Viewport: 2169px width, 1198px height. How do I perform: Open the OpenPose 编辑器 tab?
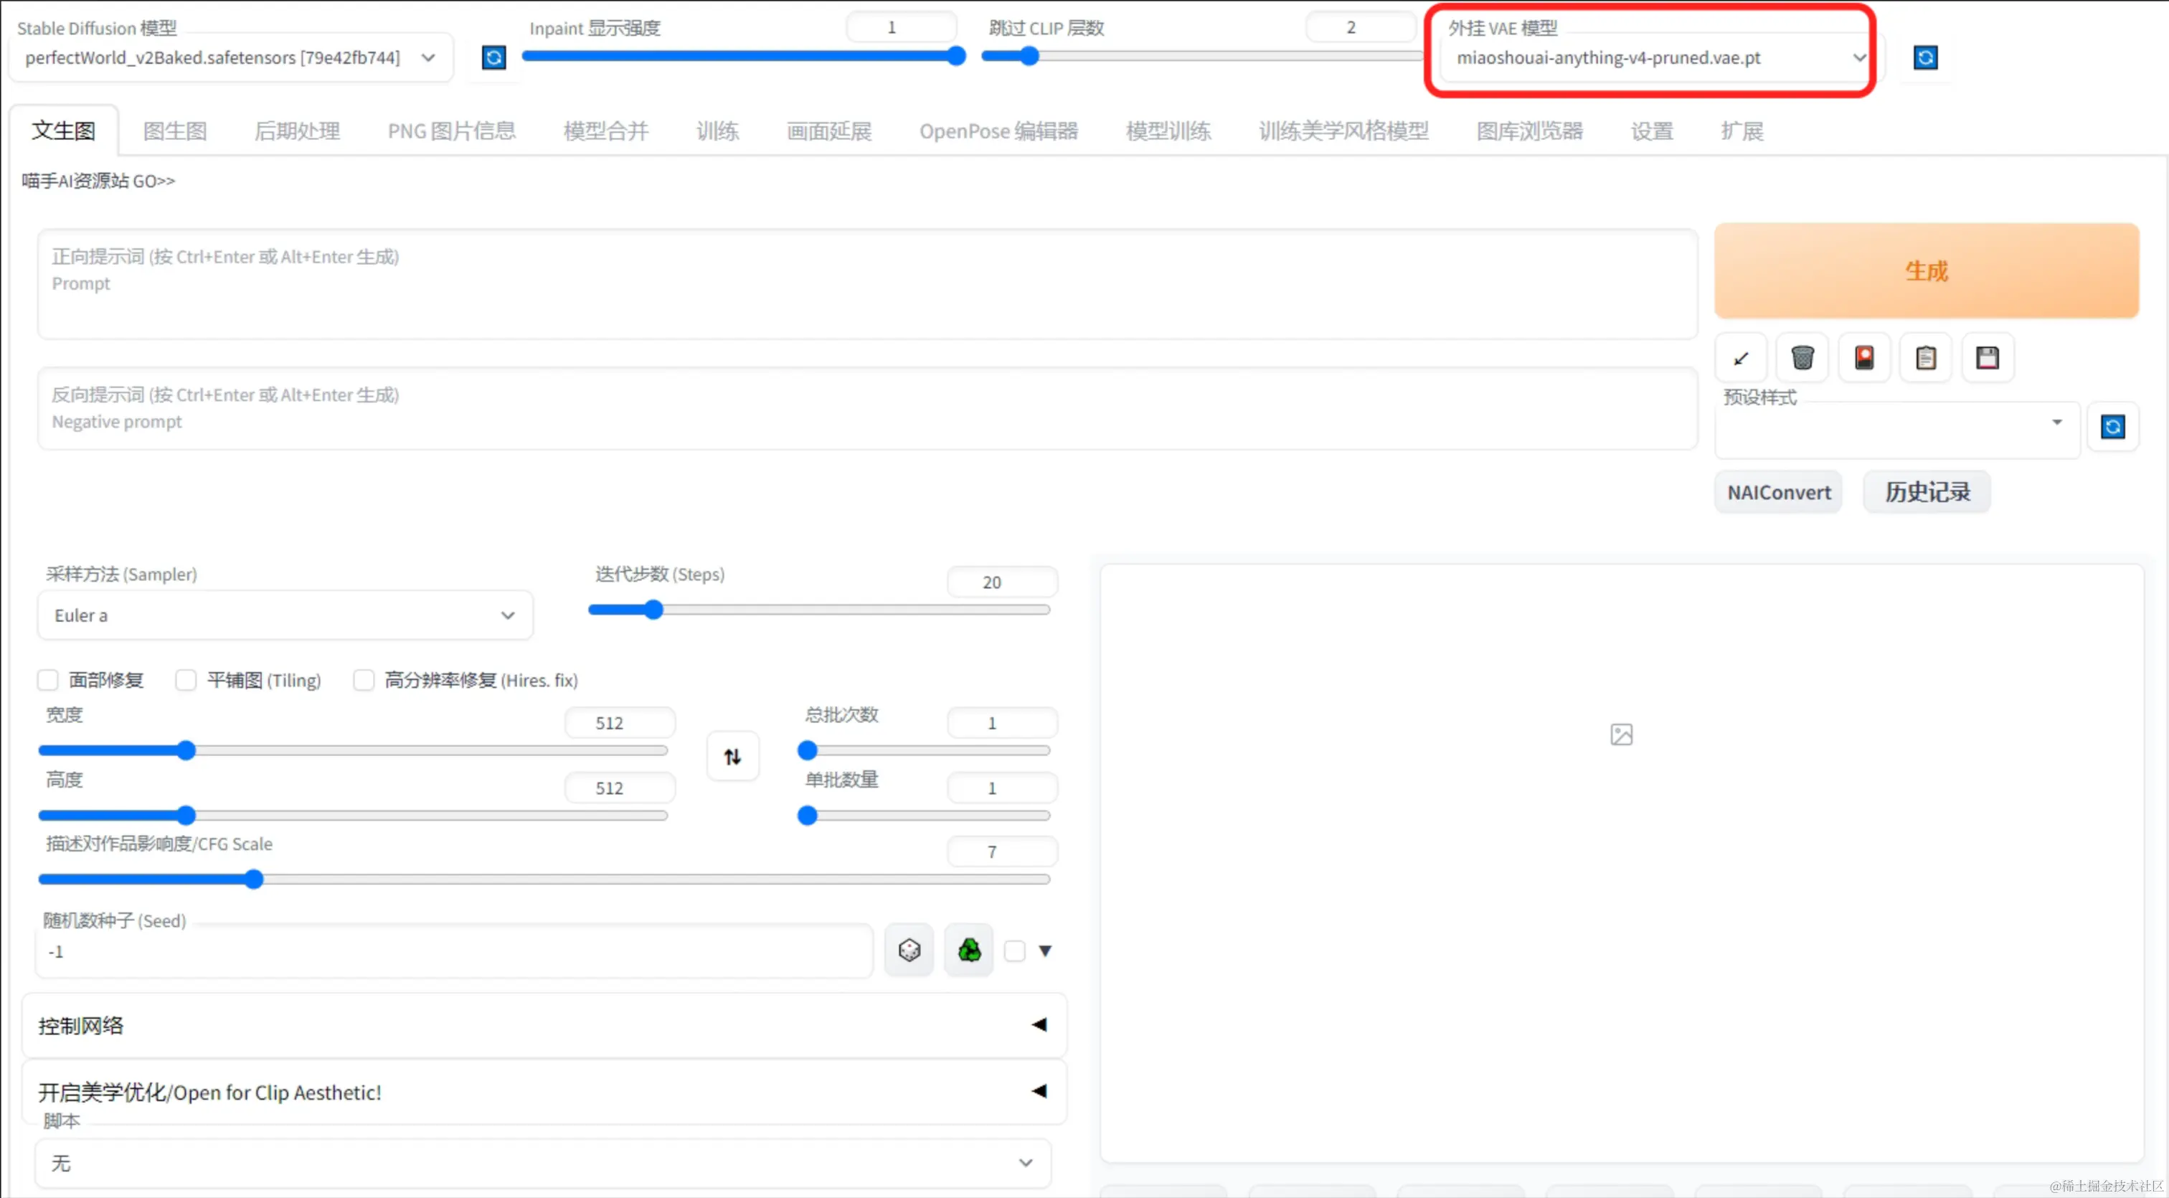(x=998, y=131)
